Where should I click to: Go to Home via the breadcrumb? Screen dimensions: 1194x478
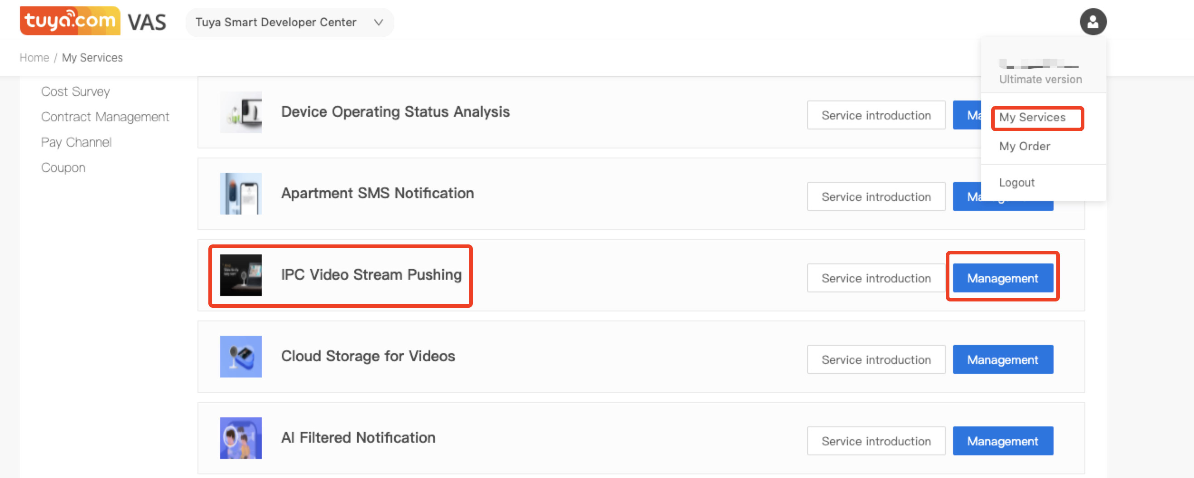[34, 58]
